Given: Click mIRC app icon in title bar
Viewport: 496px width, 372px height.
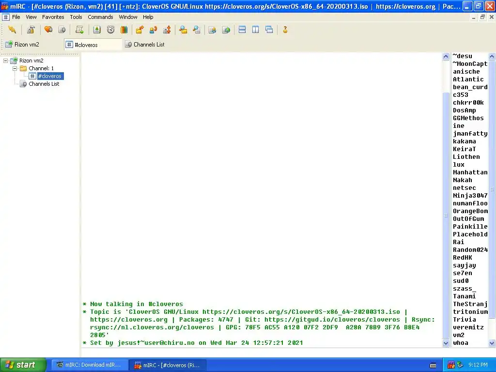Looking at the screenshot, I should pos(4,6).
